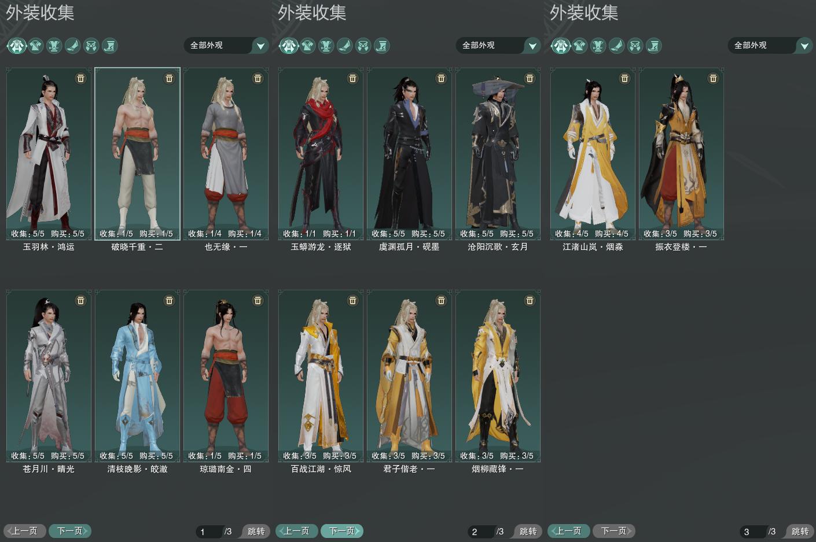
Task: Open 全部外观 dropdown in second panel
Action: coord(499,45)
